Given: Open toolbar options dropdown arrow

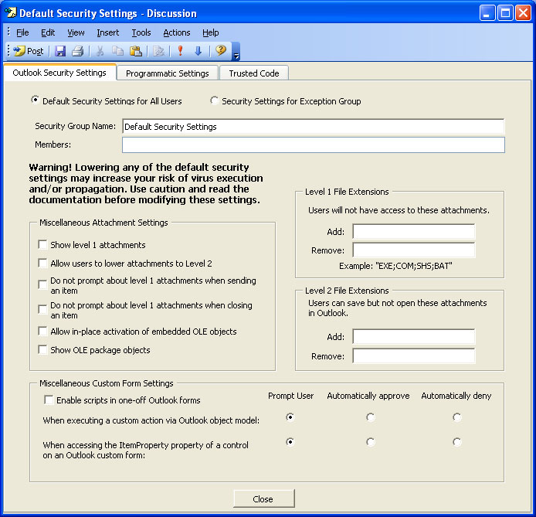Looking at the screenshot, I should (x=236, y=52).
